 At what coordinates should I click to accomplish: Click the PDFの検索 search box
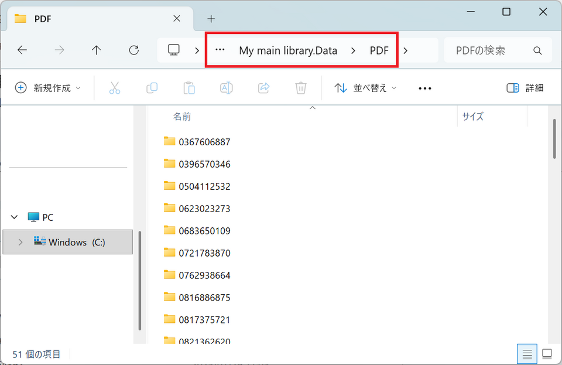point(492,50)
